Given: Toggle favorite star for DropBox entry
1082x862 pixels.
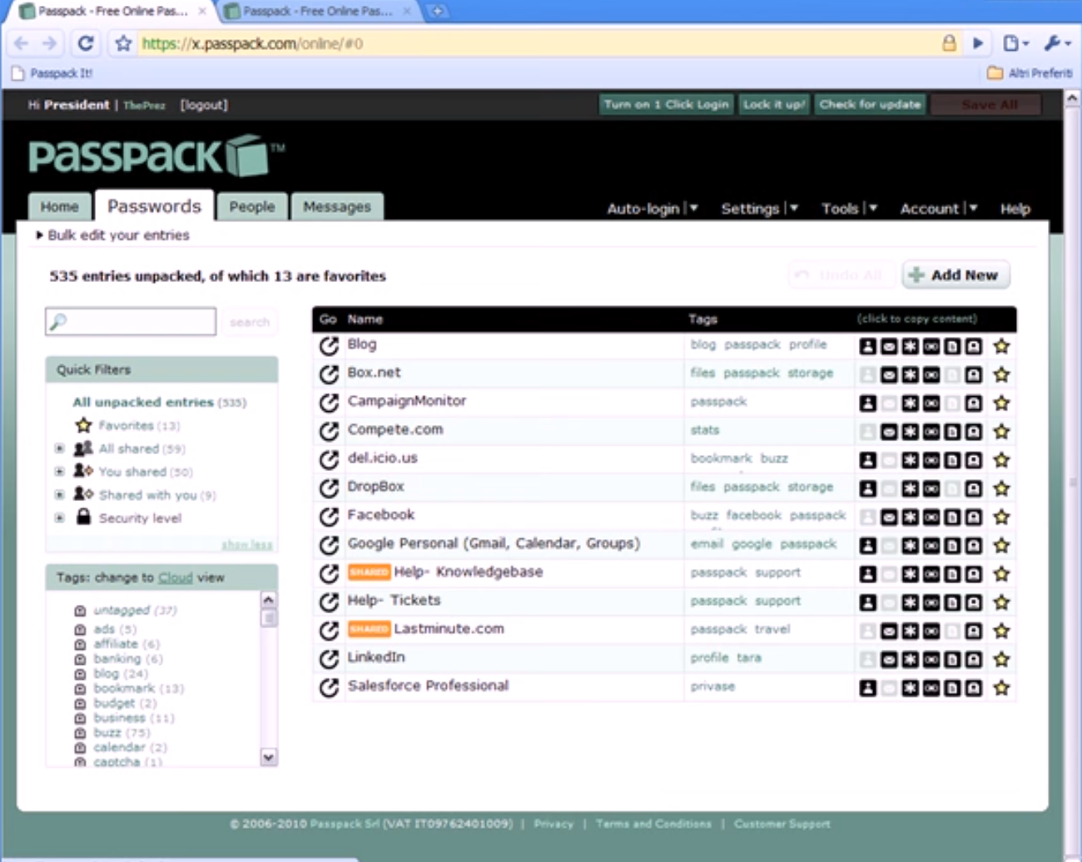Looking at the screenshot, I should coord(1001,489).
